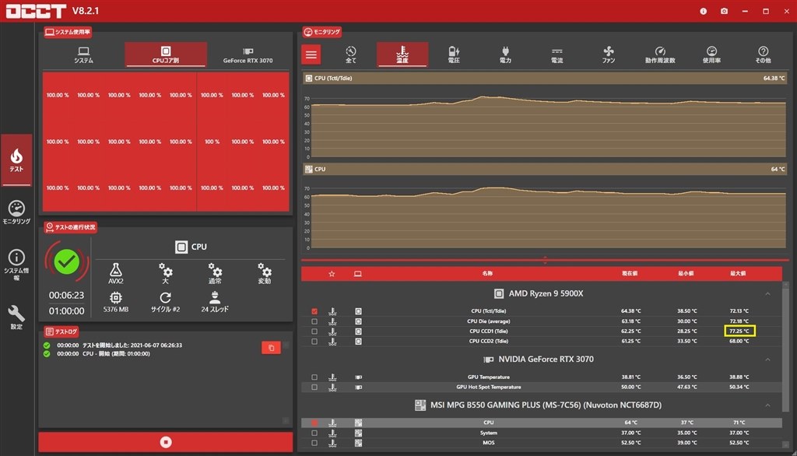
Task: Click the 現在値 column header
Action: [x=630, y=273]
